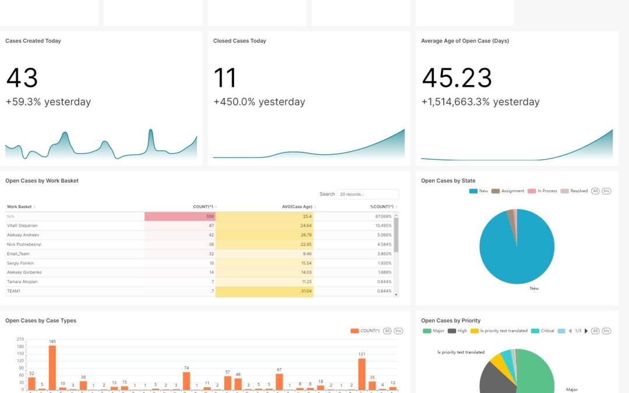Viewport: 629px width, 393px height.
Task: Click the %COUNT(*) column sort icon
Action: pos(397,207)
